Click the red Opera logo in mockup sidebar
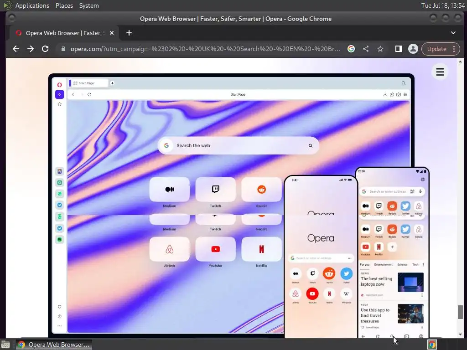The width and height of the screenshot is (467, 350). pos(60,85)
